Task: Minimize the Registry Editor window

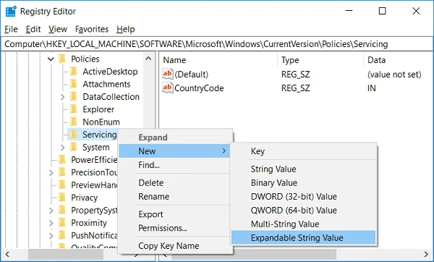Action: coord(349,11)
